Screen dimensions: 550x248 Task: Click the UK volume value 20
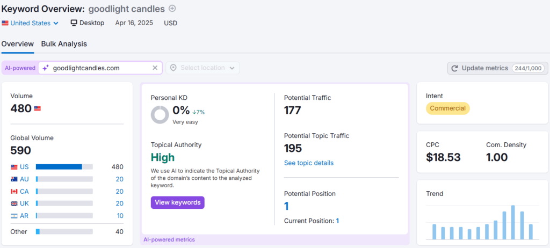pos(120,204)
